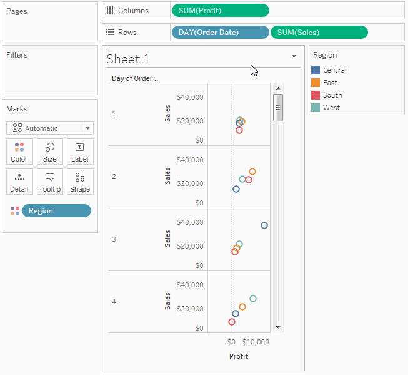This screenshot has width=408, height=375.
Task: Select day 1 row header
Action: tap(114, 114)
